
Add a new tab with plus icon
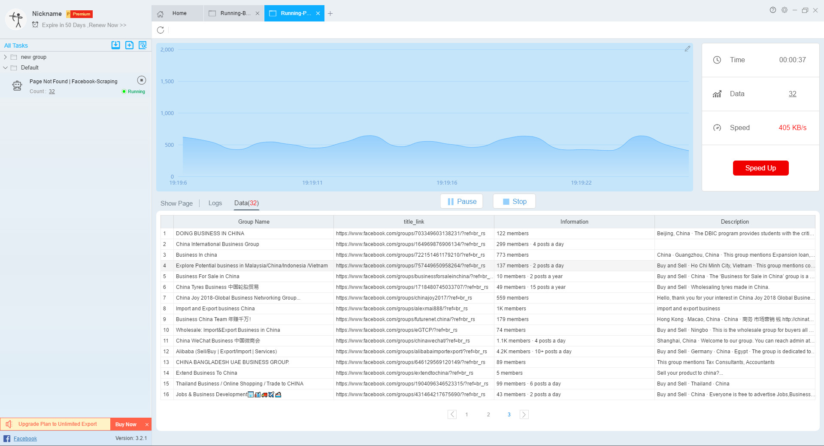330,13
